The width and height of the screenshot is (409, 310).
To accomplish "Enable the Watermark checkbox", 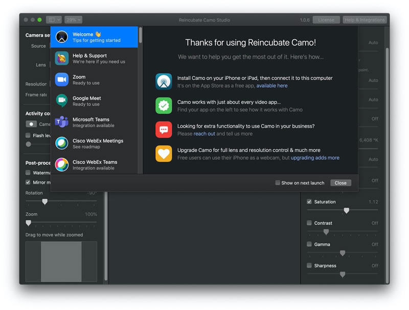I will [28, 173].
